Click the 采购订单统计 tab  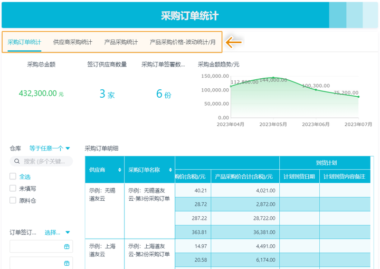(x=24, y=42)
